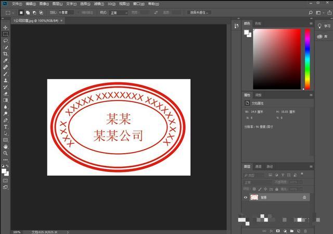Select the Rectangle shape tool
This screenshot has width=333, height=234.
[x=6, y=140]
